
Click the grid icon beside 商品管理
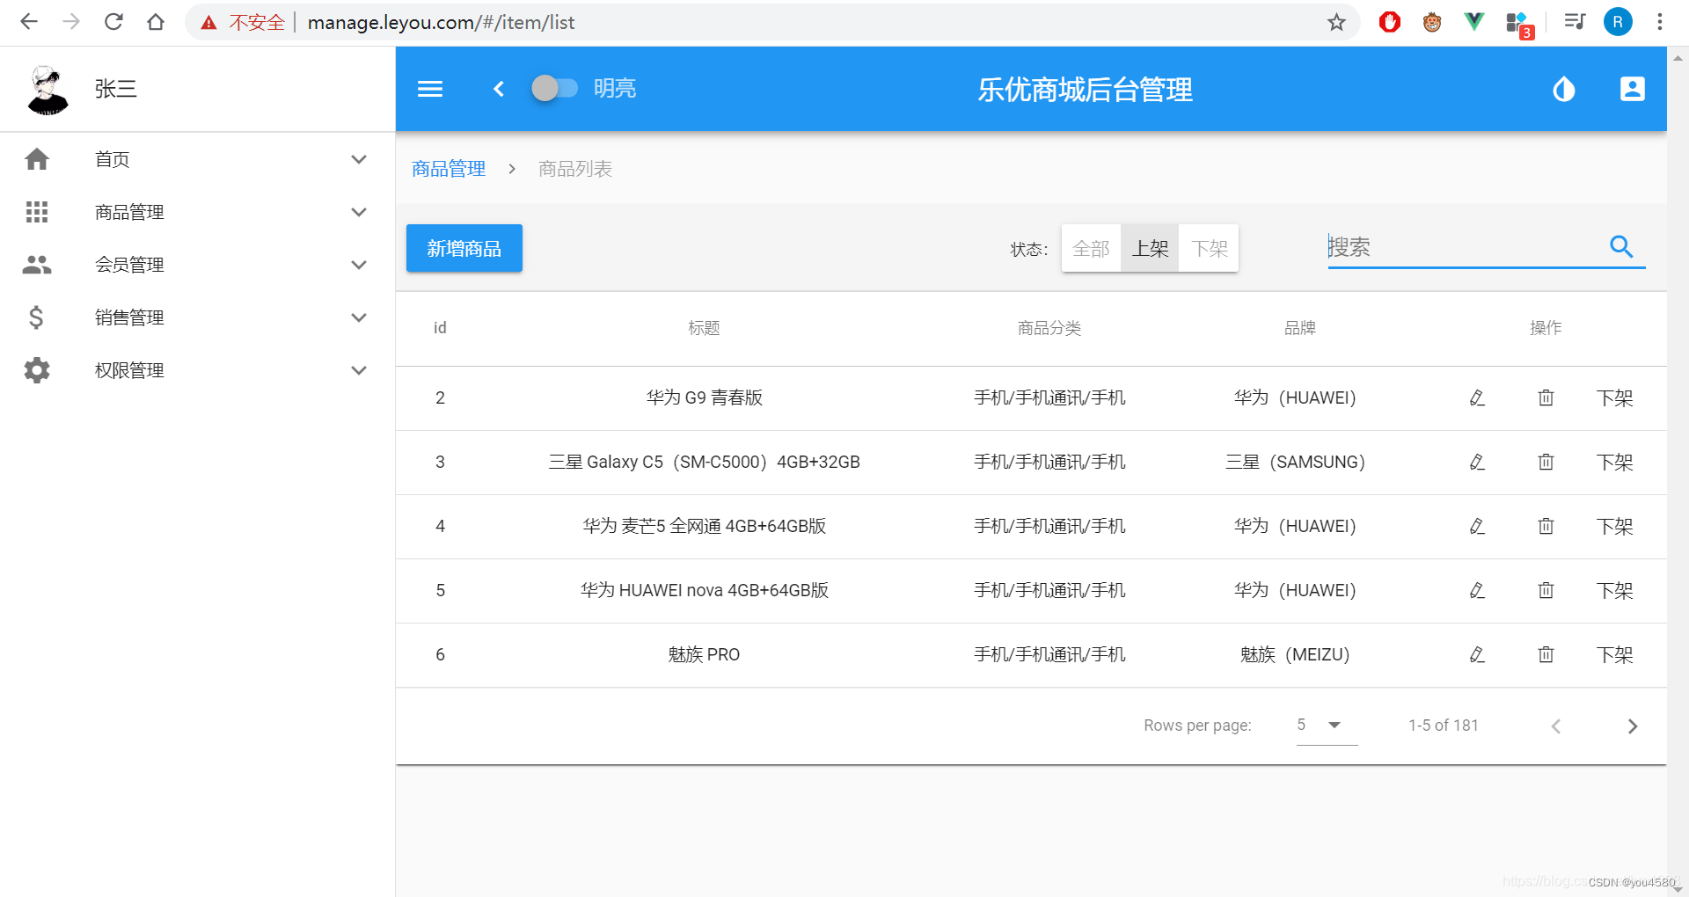click(x=37, y=212)
